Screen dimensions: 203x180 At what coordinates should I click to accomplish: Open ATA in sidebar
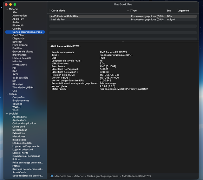pyautogui.click(x=15, y=12)
